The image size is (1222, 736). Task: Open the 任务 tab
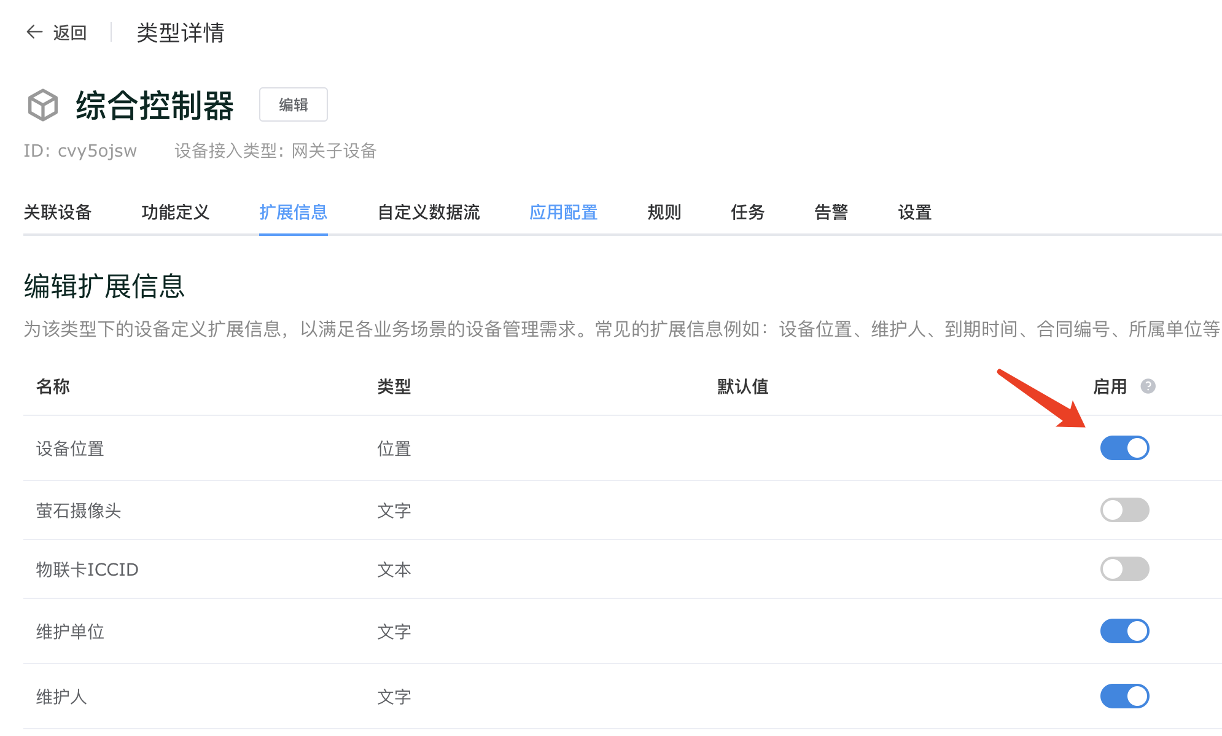coord(748,213)
